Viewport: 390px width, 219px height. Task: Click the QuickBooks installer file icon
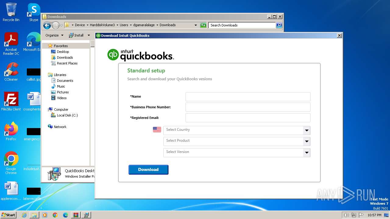pyautogui.click(x=54, y=174)
